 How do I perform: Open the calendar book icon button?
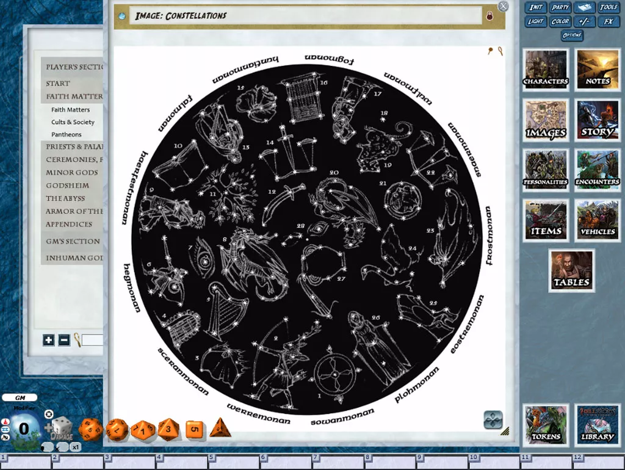tap(584, 7)
